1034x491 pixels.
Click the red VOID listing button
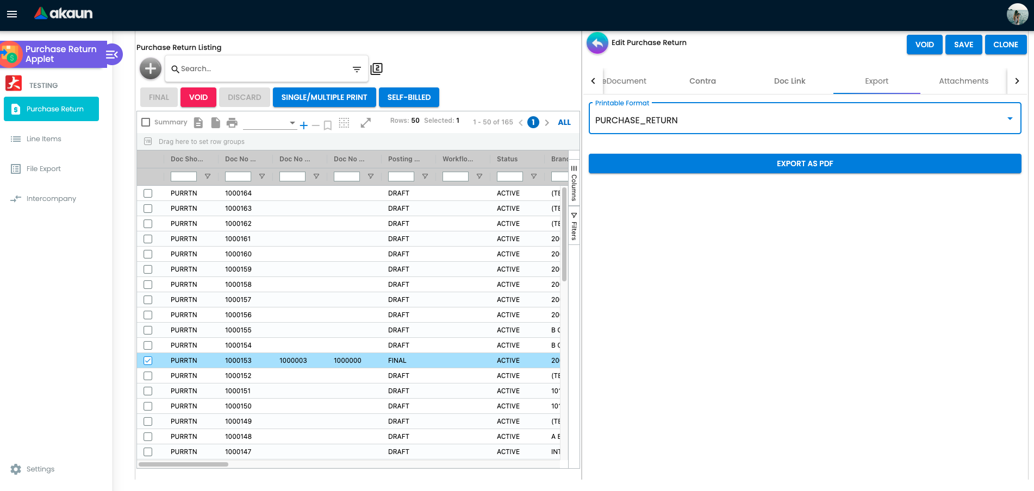click(198, 97)
